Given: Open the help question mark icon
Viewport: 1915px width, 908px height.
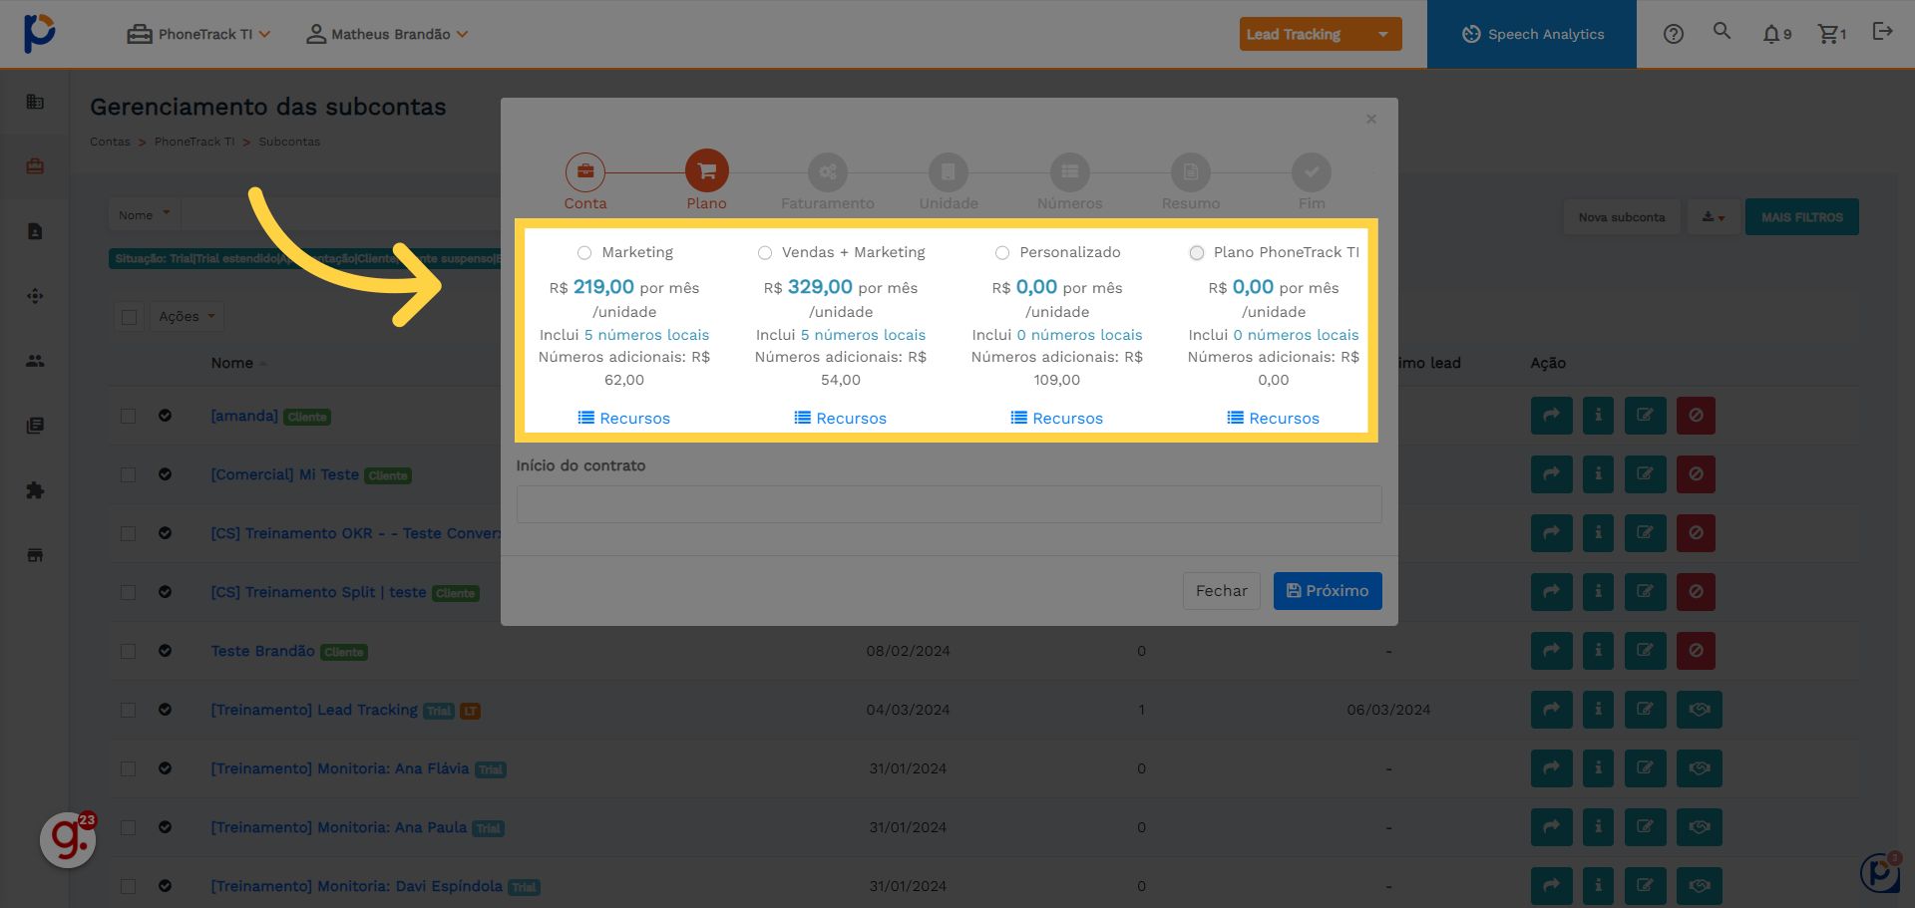Looking at the screenshot, I should pyautogui.click(x=1674, y=34).
